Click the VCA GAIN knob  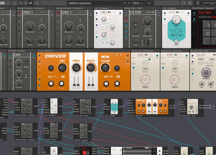pos(176,41)
